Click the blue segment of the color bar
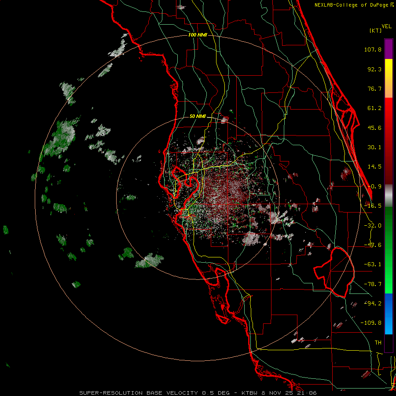 coord(389,314)
